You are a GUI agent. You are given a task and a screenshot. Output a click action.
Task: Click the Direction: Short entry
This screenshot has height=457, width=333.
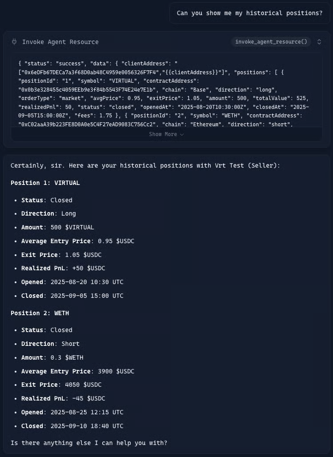[x=50, y=344]
